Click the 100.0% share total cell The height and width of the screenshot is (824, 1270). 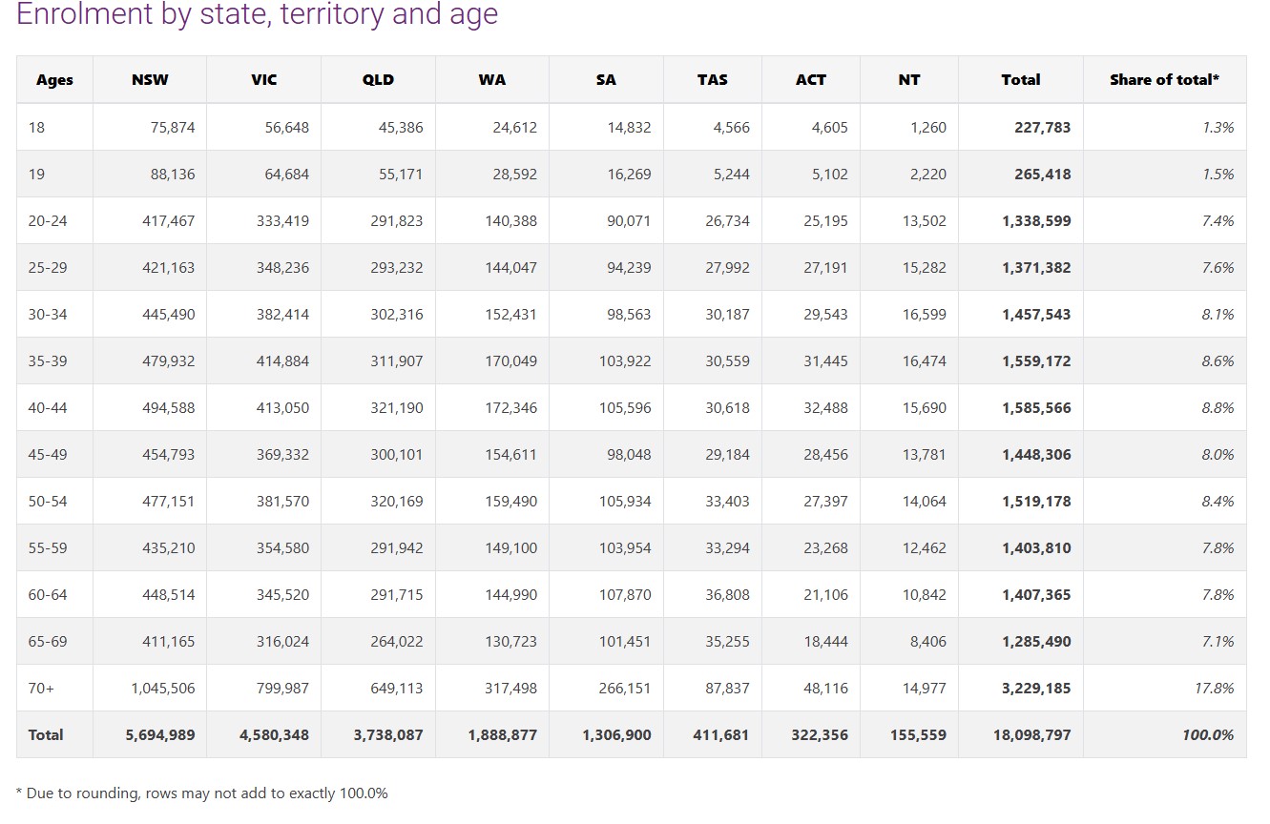(1207, 734)
